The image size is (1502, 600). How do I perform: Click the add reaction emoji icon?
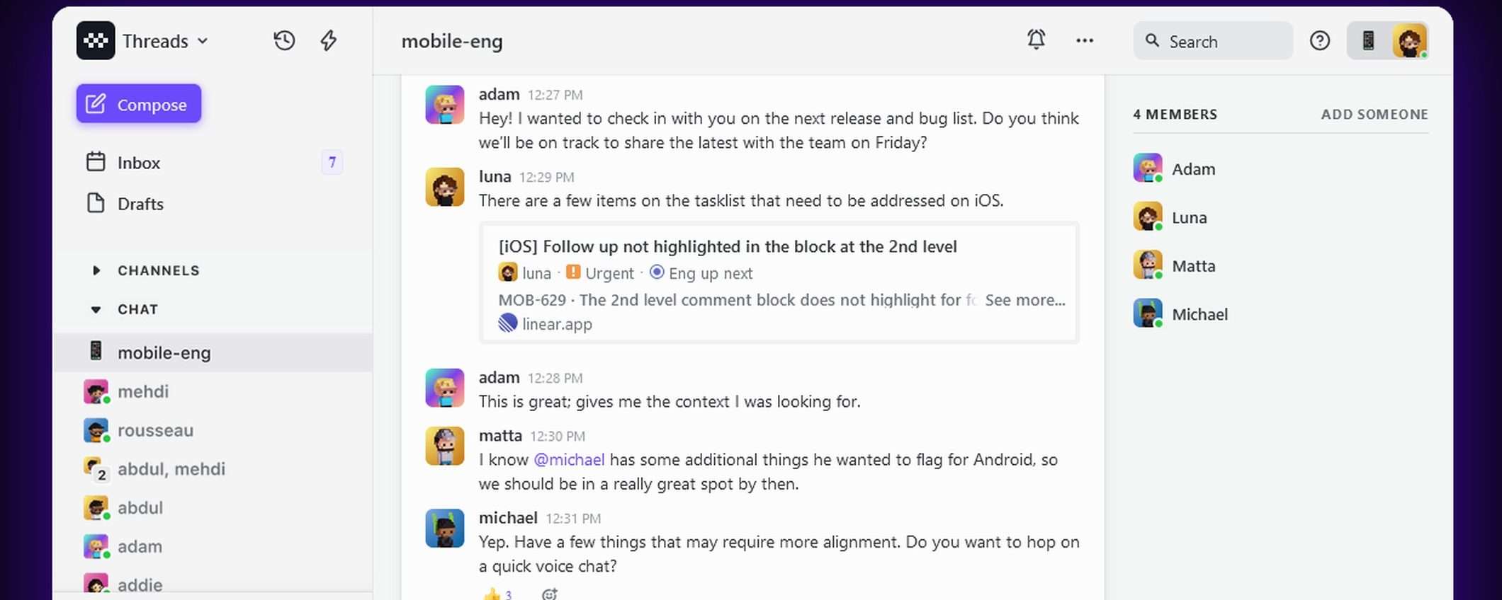coord(549,594)
